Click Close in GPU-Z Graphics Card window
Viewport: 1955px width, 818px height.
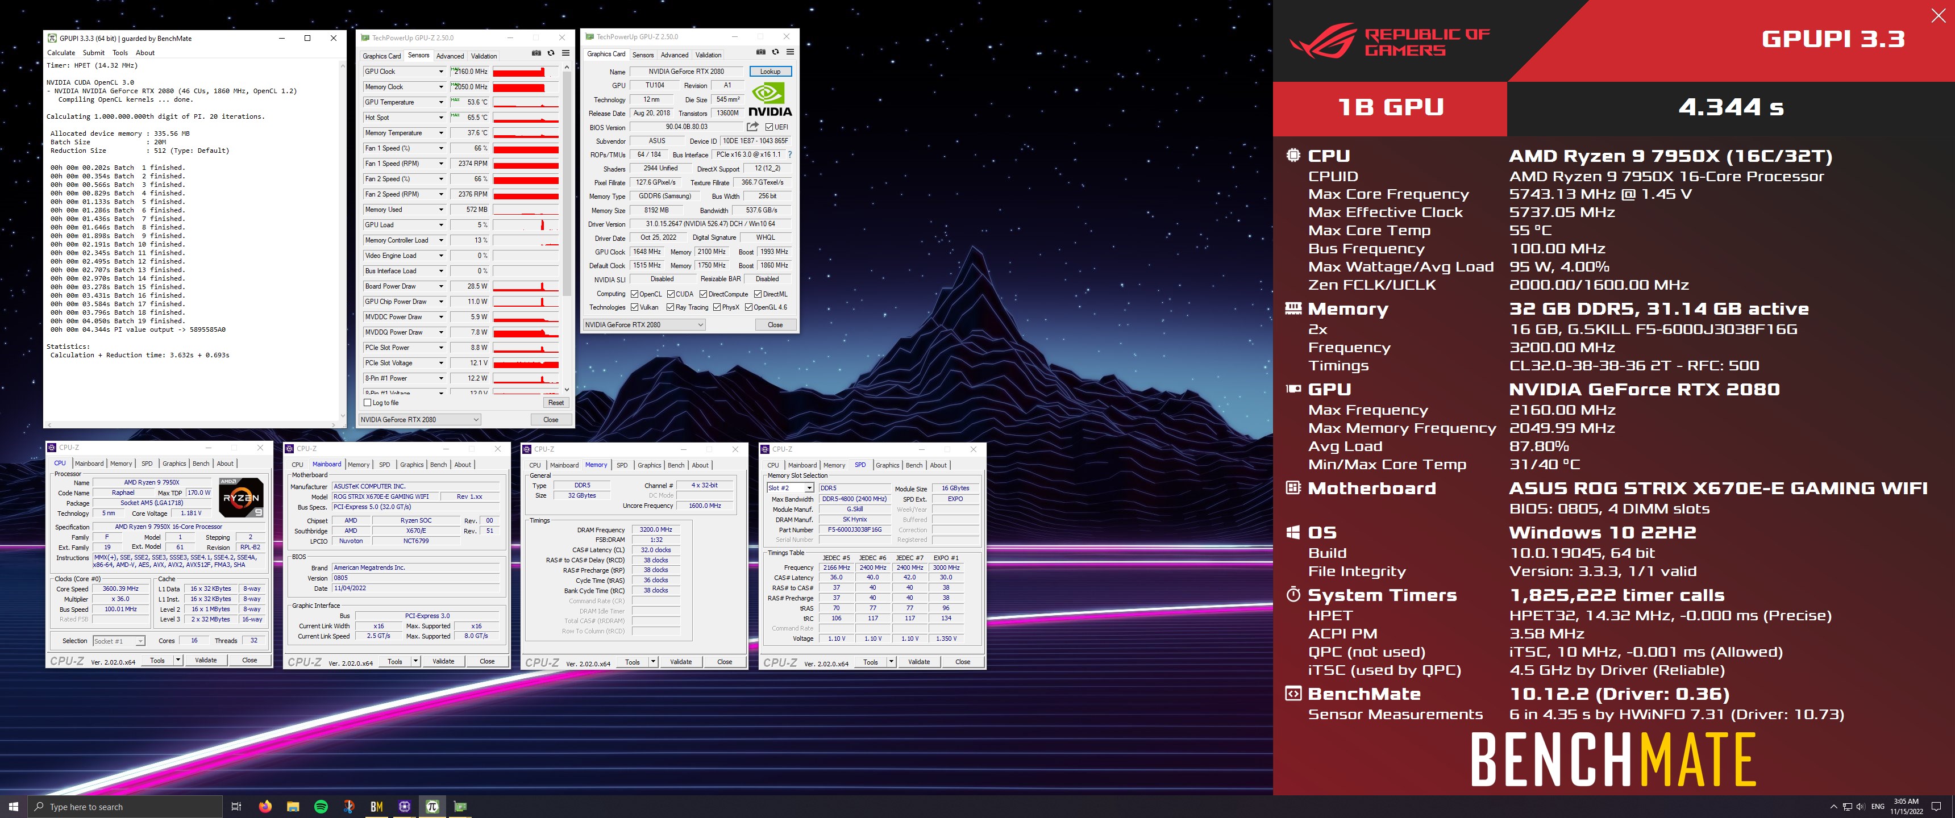point(775,325)
